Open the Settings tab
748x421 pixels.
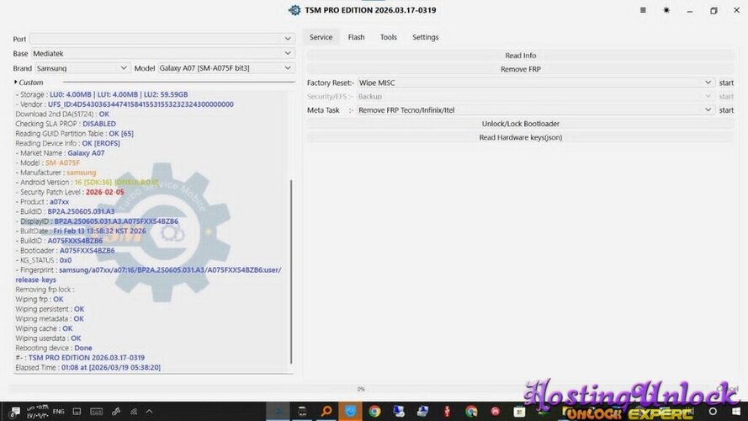(425, 37)
